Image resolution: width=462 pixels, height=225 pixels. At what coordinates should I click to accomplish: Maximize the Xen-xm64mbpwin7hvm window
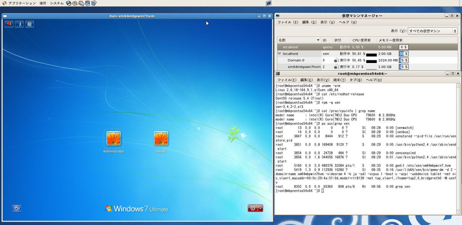point(264,16)
